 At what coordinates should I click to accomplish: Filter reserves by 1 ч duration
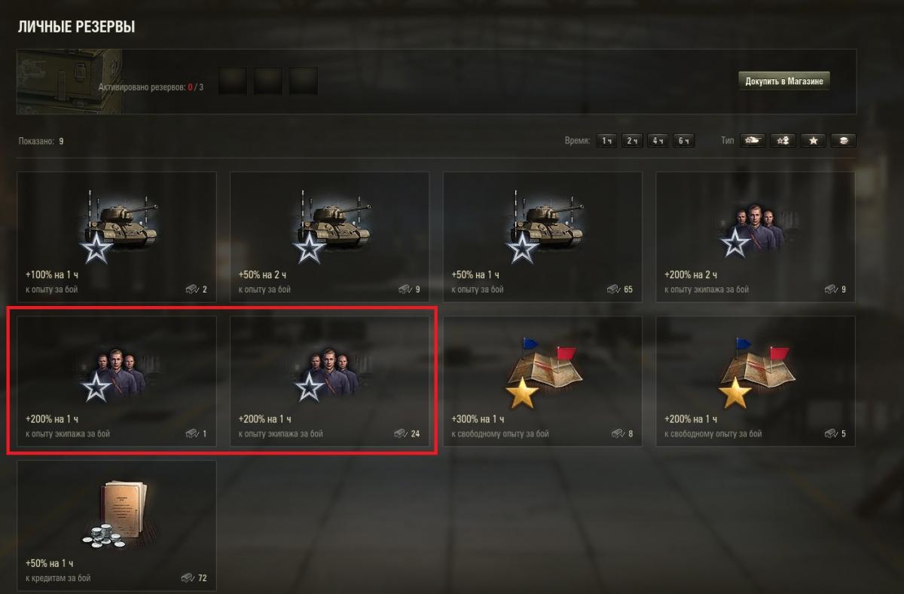click(607, 141)
